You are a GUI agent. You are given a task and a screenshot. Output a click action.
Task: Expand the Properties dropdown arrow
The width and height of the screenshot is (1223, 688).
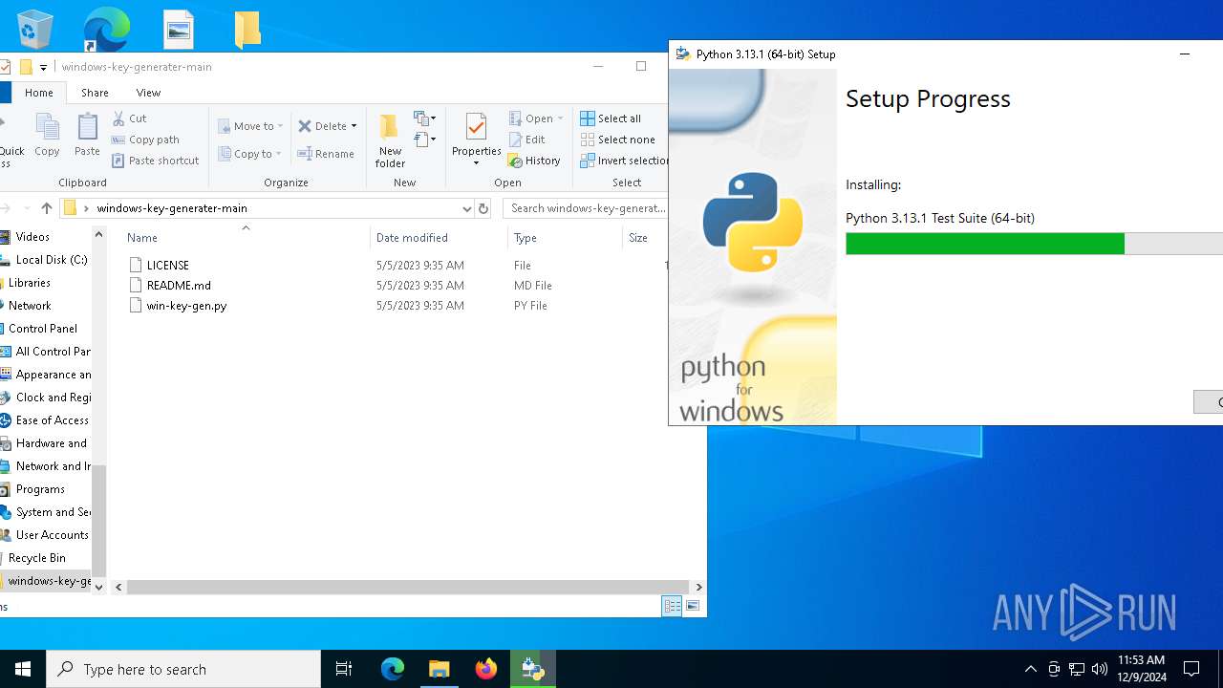[477, 162]
